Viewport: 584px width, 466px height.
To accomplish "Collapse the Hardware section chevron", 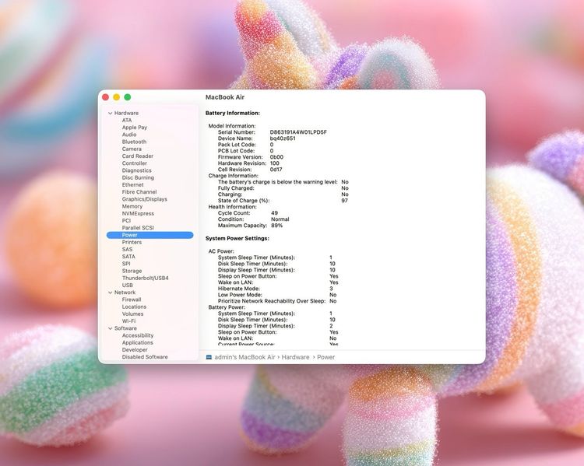I will [111, 113].
